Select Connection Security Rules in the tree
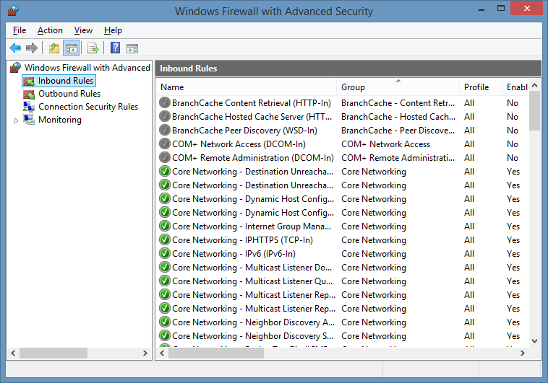548x383 pixels. [x=88, y=107]
